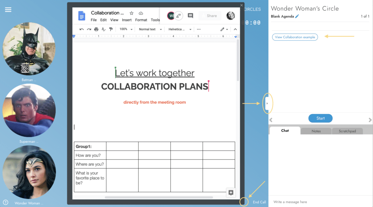373x207 pixels.
Task: Open the collaborator chat icon
Action: click(x=178, y=16)
